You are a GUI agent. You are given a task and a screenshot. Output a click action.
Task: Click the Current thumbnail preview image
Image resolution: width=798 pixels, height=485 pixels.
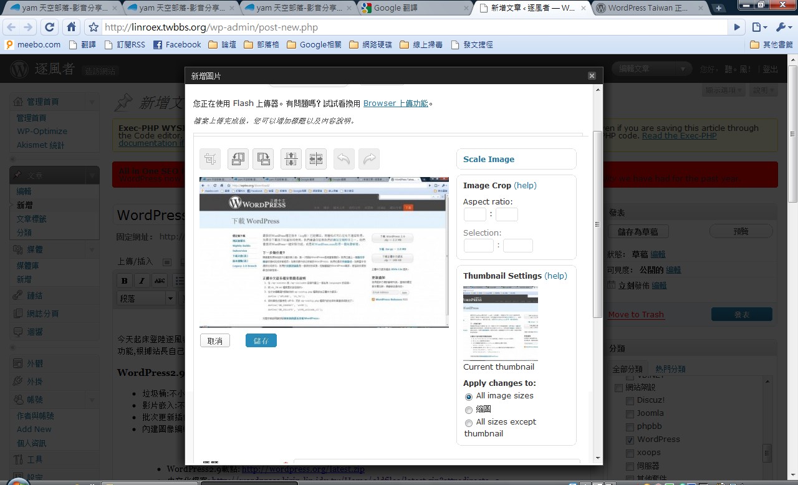(x=501, y=323)
